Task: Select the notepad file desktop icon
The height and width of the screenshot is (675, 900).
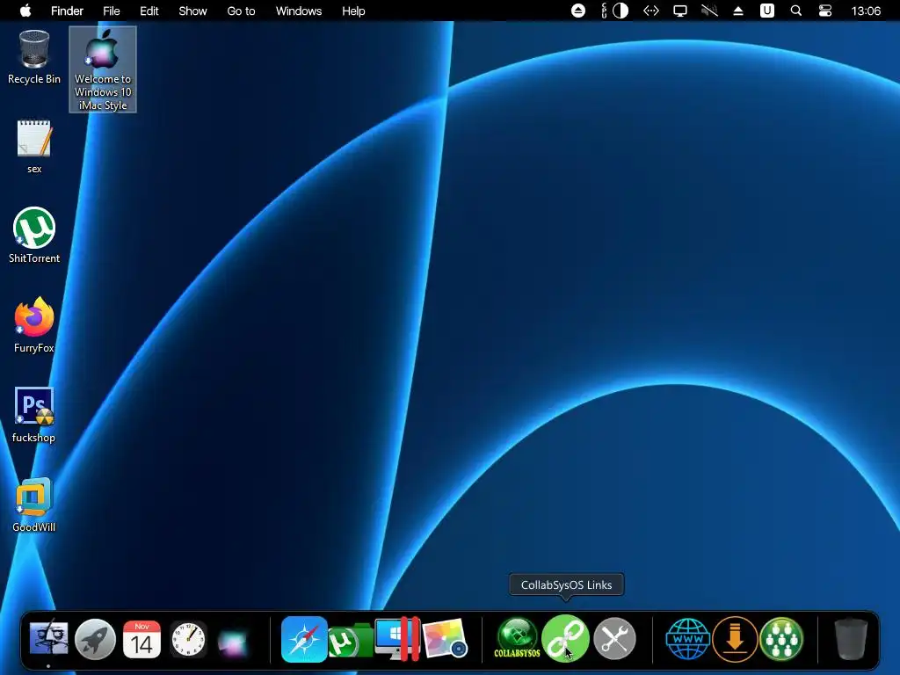Action: click(34, 147)
